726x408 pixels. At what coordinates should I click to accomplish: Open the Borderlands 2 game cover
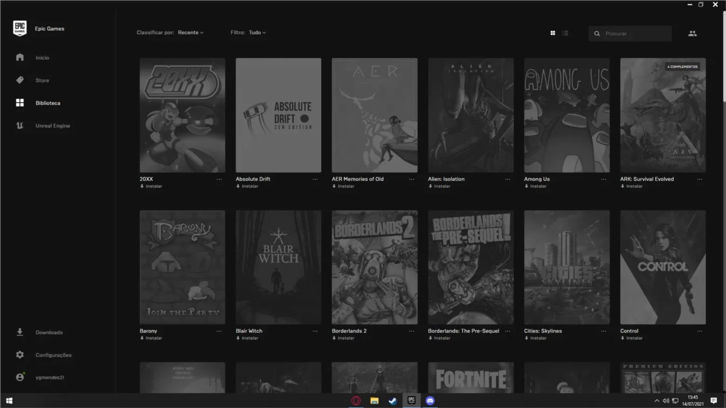[x=375, y=267]
